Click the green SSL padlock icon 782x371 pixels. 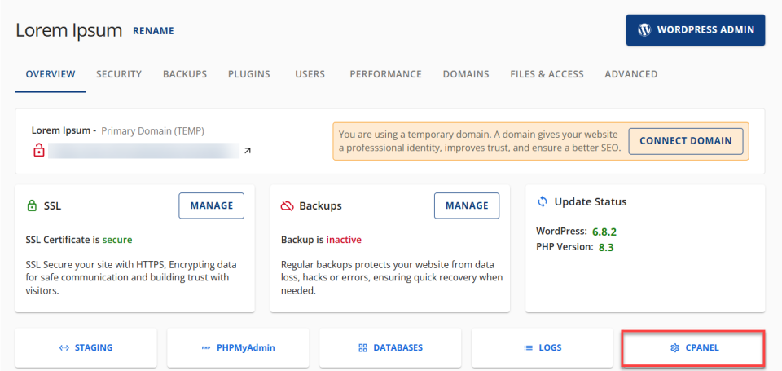[x=32, y=206]
